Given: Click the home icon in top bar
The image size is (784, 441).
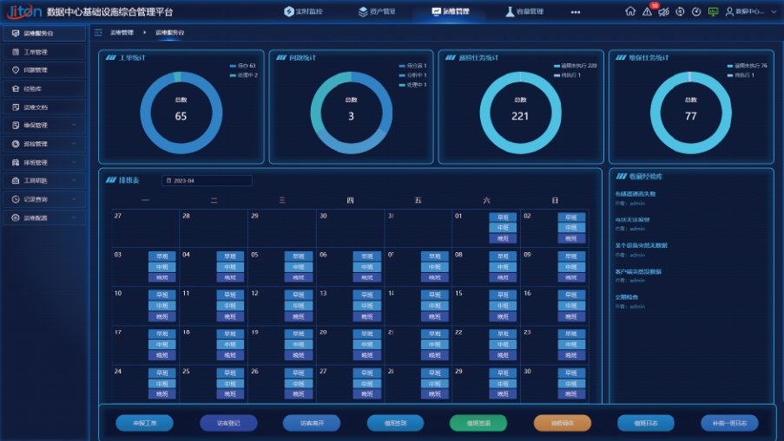Looking at the screenshot, I should pos(630,11).
